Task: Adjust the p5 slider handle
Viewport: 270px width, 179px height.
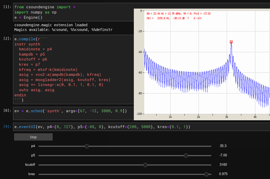Action: click(186, 156)
